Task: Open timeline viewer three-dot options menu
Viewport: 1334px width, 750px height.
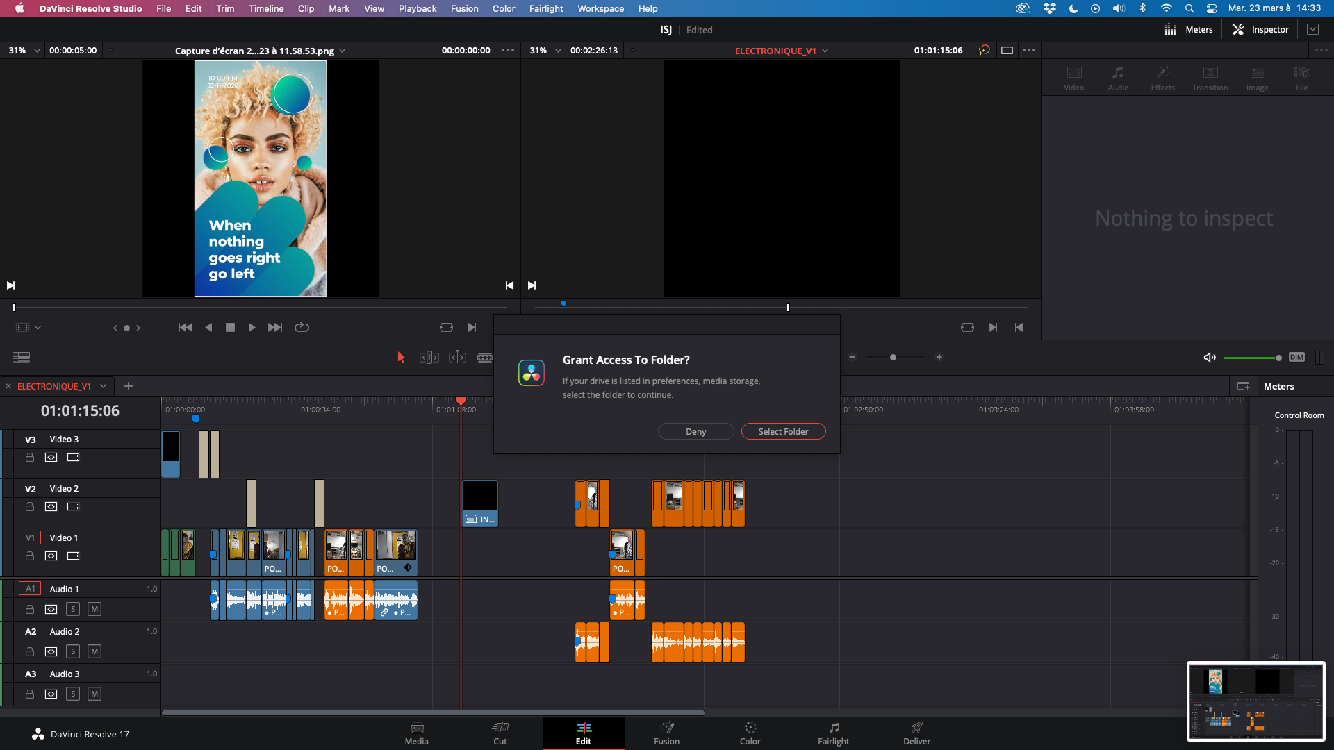Action: 1029,50
